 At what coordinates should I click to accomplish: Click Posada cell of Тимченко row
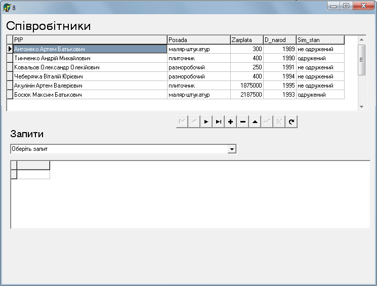coord(199,58)
